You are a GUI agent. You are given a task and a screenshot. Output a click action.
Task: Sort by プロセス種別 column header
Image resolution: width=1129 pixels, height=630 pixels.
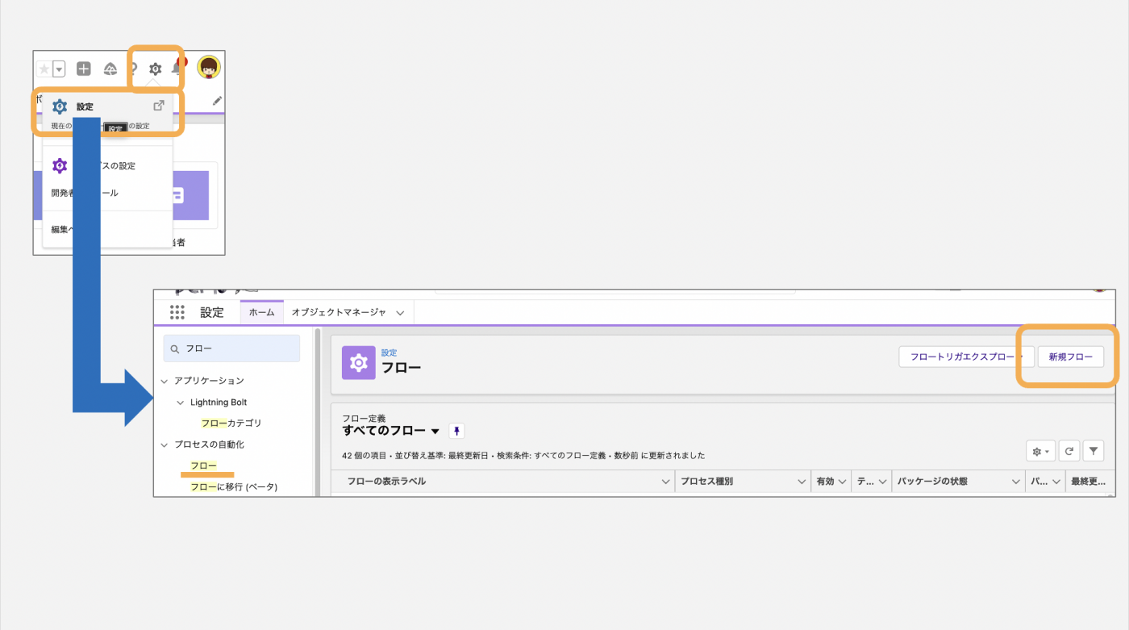[x=707, y=482]
